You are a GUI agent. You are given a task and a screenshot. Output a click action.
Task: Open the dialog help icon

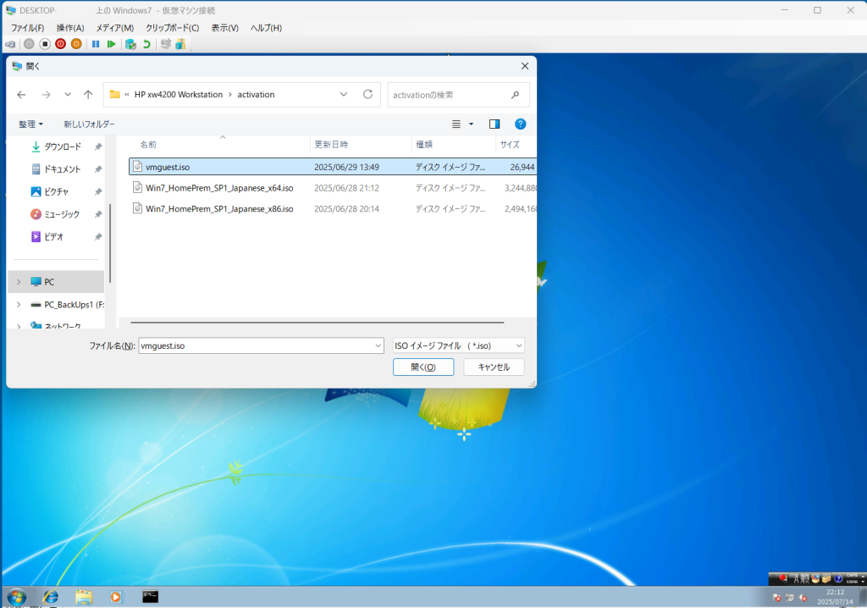[521, 124]
